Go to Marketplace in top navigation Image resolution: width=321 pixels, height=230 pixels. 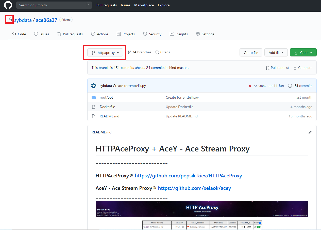pyautogui.click(x=144, y=5)
